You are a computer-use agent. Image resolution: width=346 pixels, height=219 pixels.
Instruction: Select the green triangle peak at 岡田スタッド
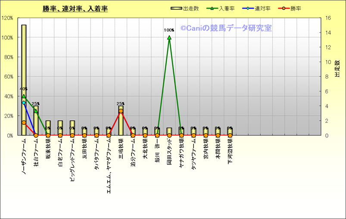(x=169, y=38)
